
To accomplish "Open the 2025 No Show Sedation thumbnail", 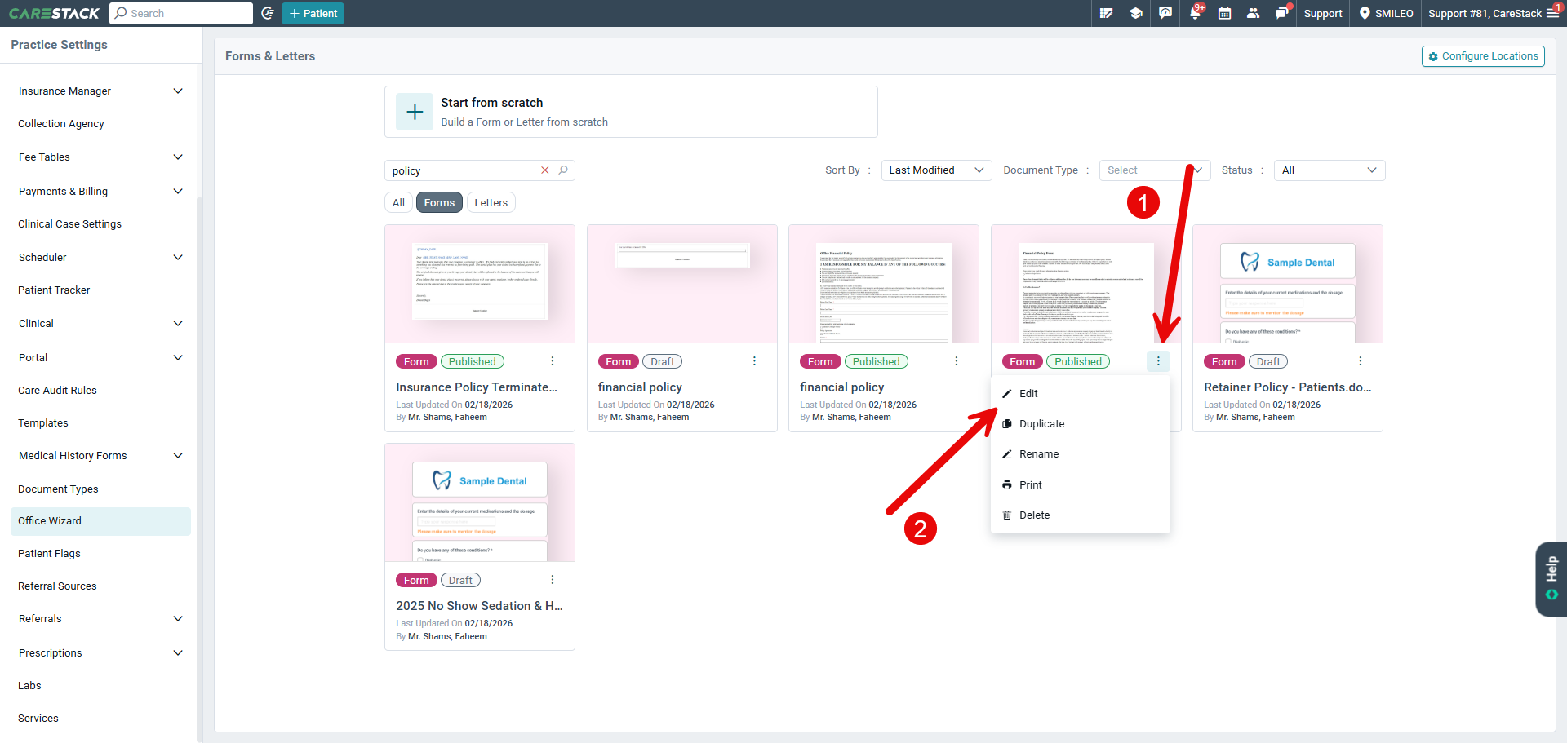I will [480, 502].
